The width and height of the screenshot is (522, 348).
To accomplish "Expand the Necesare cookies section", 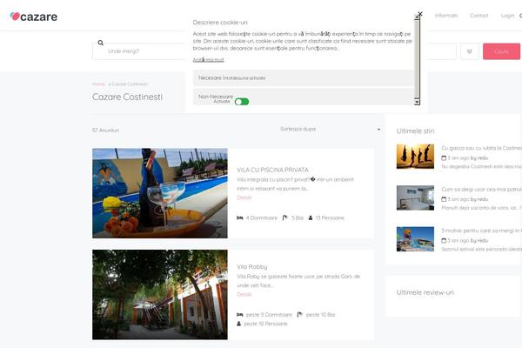I will click(304, 78).
